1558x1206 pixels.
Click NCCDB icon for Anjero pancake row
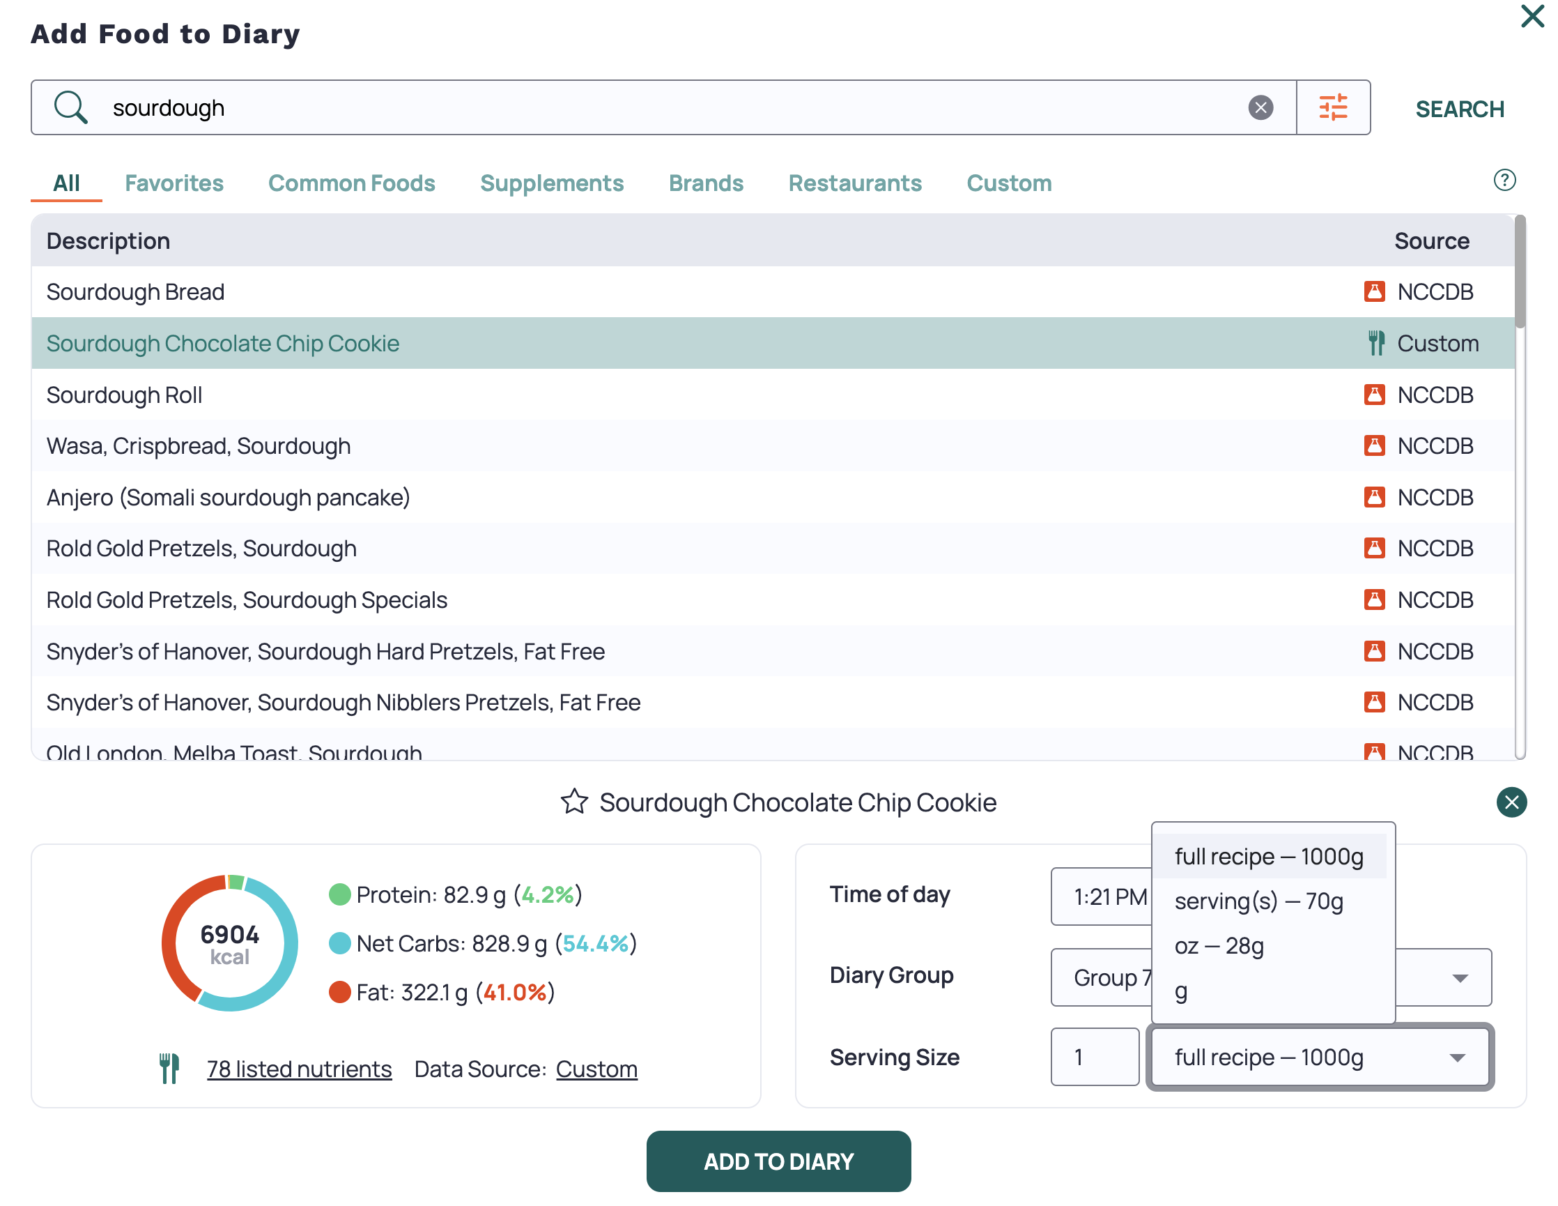coord(1374,497)
